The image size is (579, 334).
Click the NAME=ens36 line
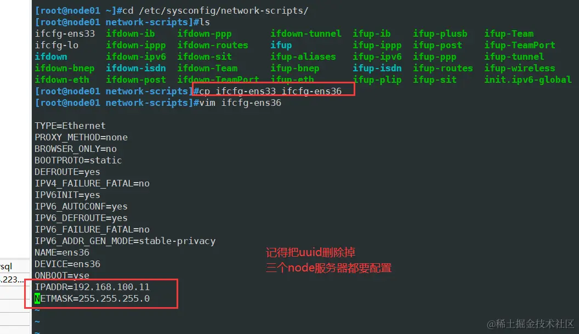pos(62,252)
